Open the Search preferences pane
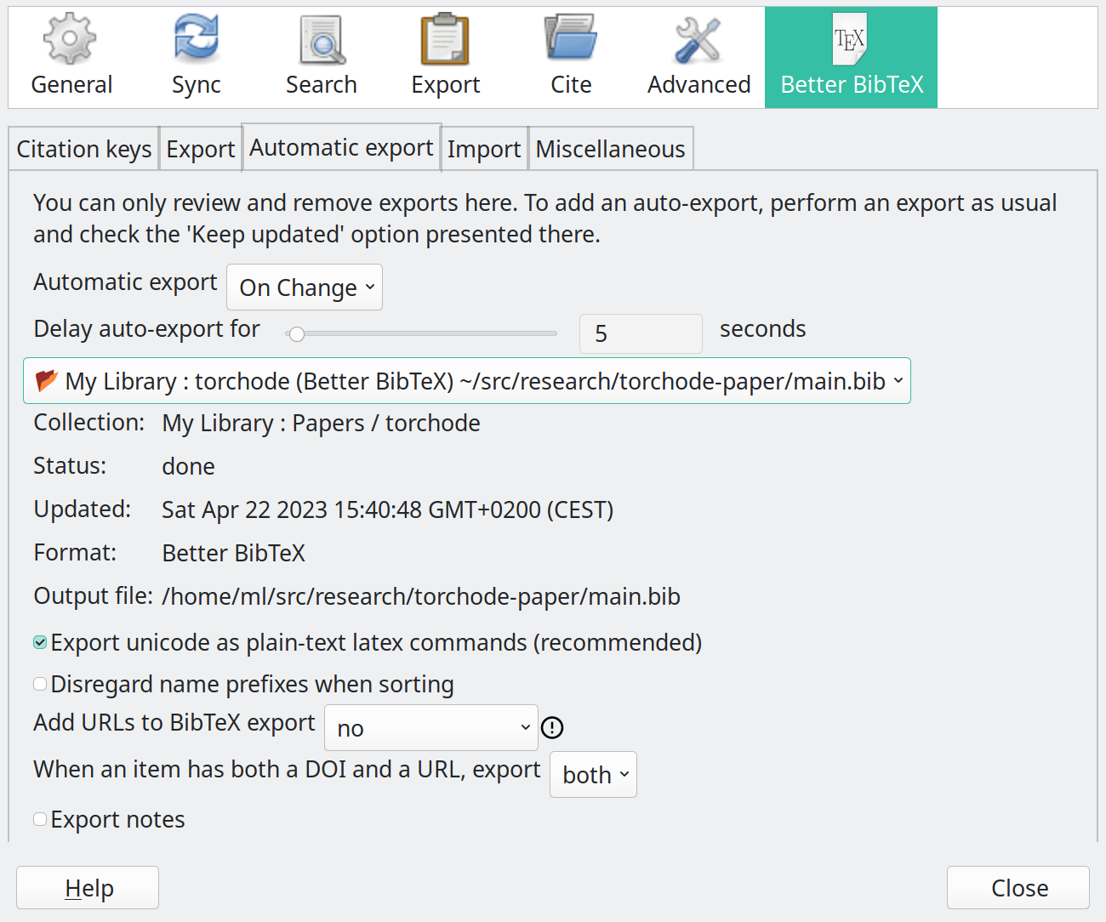The height and width of the screenshot is (922, 1106). pos(321,57)
